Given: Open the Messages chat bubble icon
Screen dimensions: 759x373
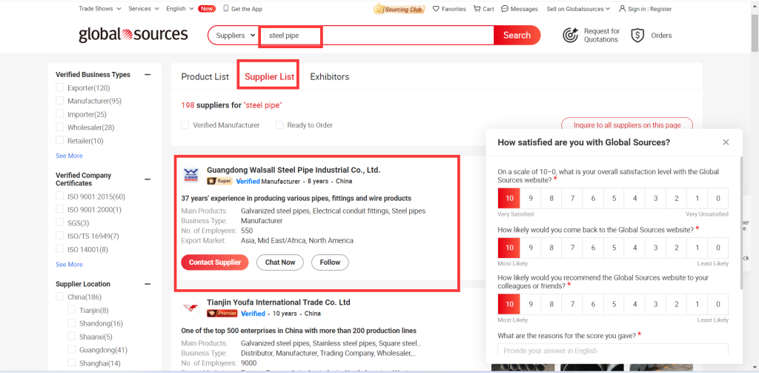Looking at the screenshot, I should 505,9.
